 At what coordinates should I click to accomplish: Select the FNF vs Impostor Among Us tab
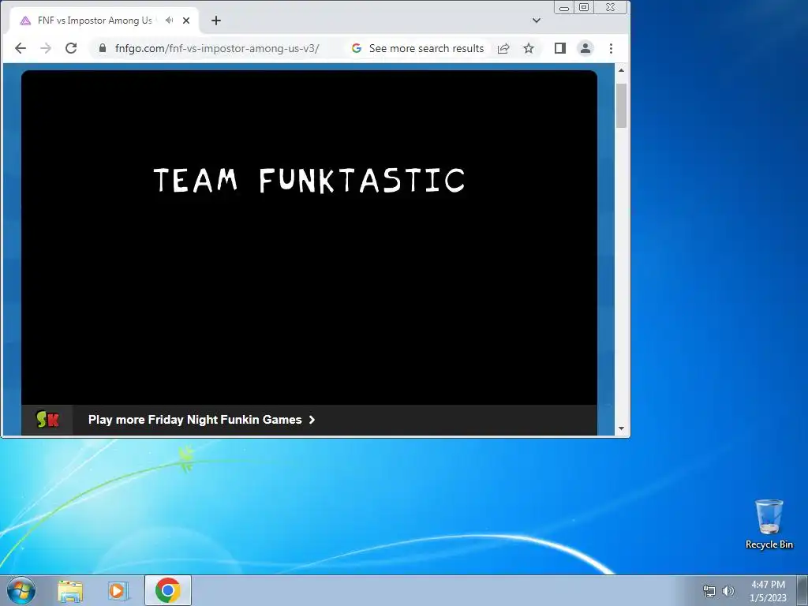coord(95,21)
